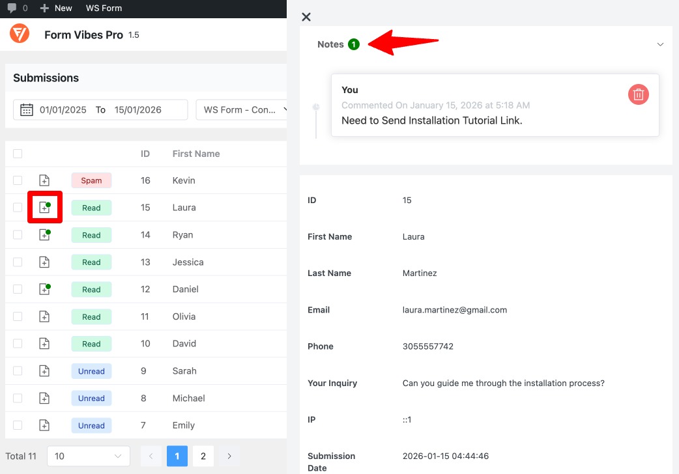Select the checkbox on Laura's row
679x474 pixels.
[16, 207]
